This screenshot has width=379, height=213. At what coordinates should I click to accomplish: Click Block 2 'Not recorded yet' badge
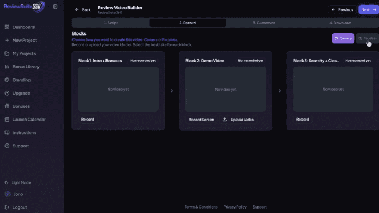coord(251,61)
